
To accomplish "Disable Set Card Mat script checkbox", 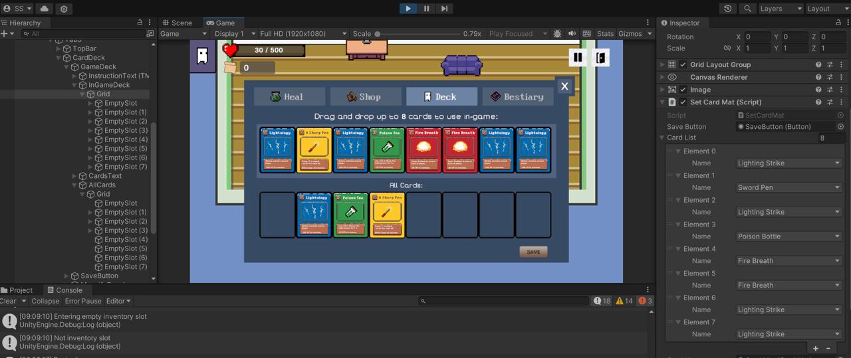I will click(683, 102).
